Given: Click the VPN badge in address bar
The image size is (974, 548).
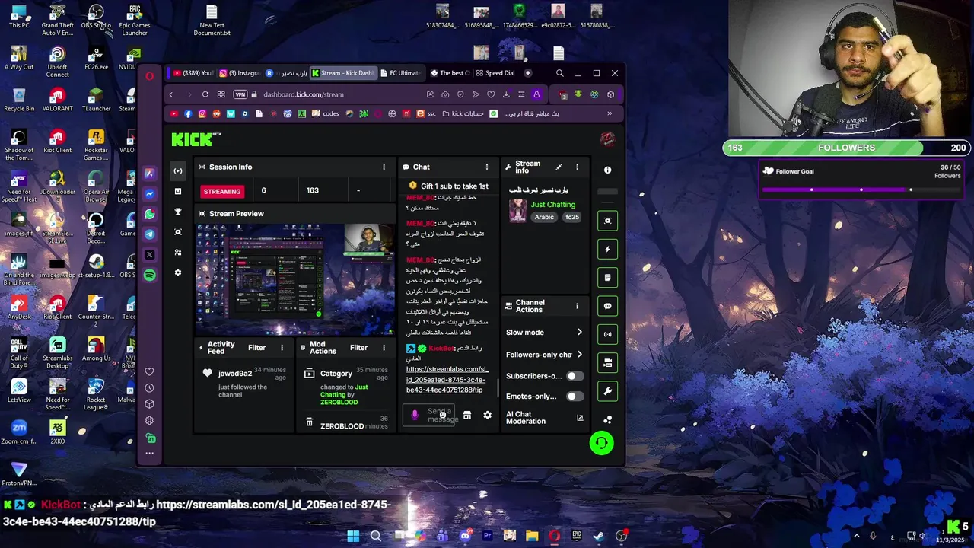Looking at the screenshot, I should [240, 94].
